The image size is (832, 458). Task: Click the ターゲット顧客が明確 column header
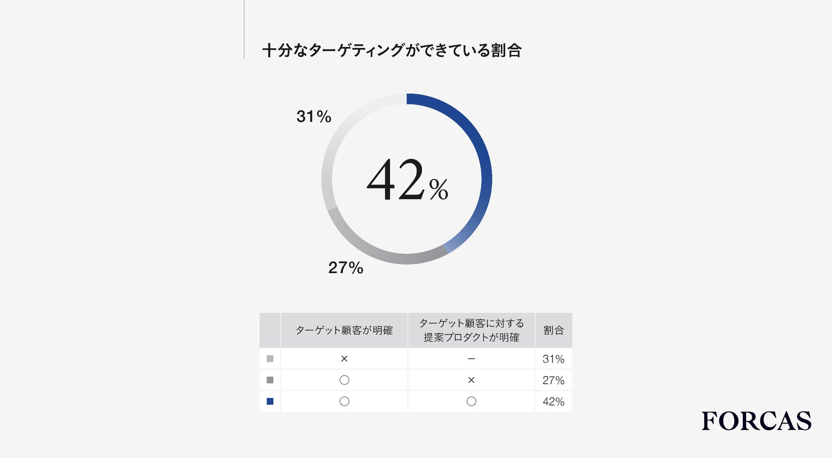click(344, 330)
